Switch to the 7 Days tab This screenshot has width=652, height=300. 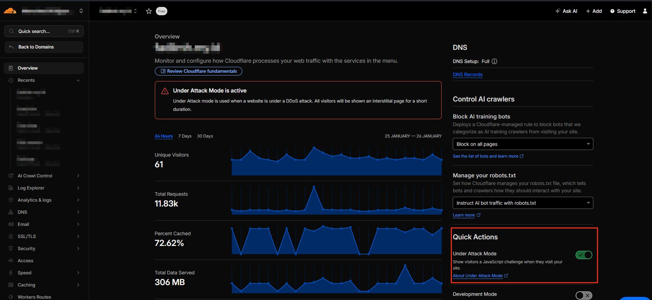(185, 136)
